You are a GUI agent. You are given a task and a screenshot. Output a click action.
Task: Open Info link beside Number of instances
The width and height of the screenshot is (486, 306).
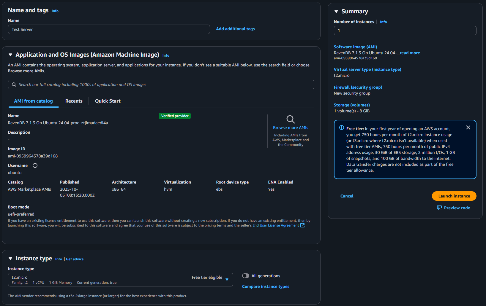pos(383,22)
